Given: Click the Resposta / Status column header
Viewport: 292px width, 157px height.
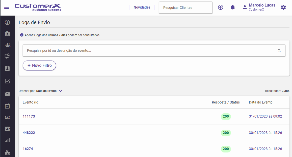Looking at the screenshot, I should pyautogui.click(x=226, y=102).
